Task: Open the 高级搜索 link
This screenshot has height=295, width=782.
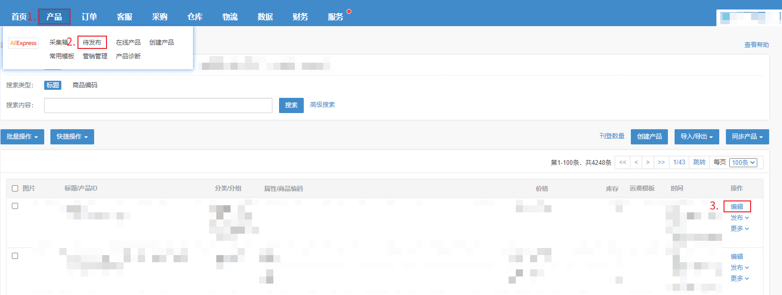Action: [x=322, y=105]
